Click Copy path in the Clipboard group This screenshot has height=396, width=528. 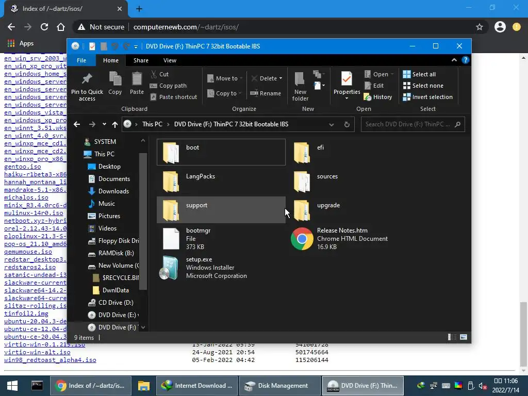[169, 86]
